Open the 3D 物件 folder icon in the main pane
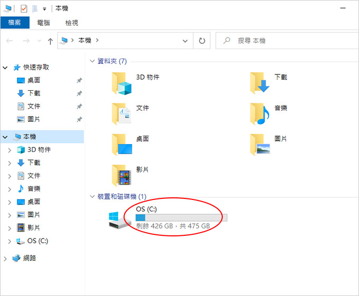This screenshot has height=296, width=359. tap(121, 83)
